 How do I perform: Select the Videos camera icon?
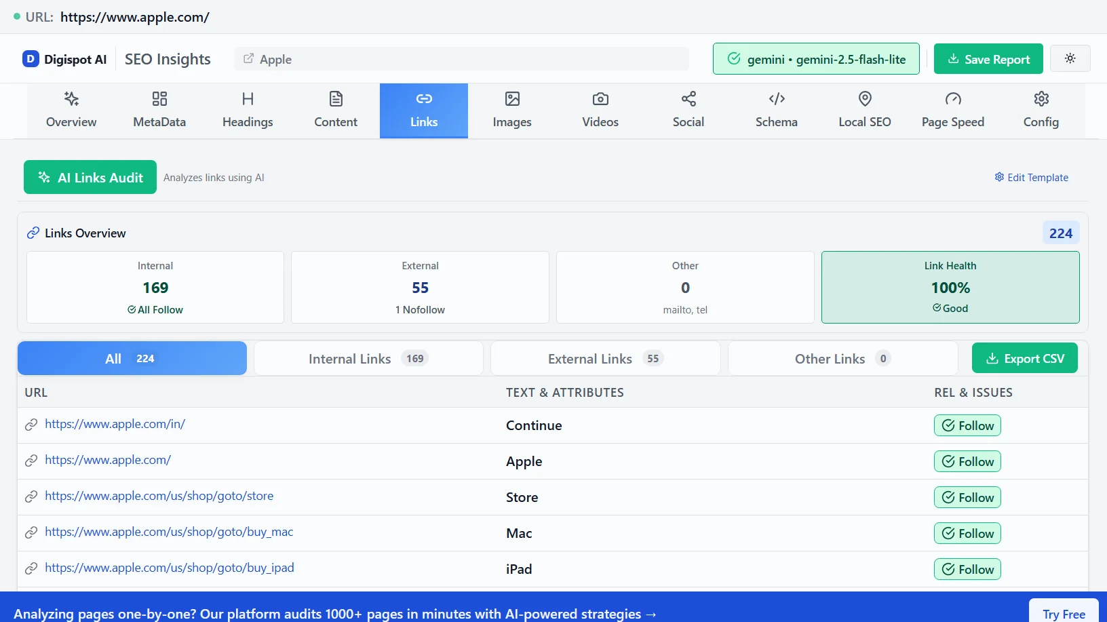[600, 99]
